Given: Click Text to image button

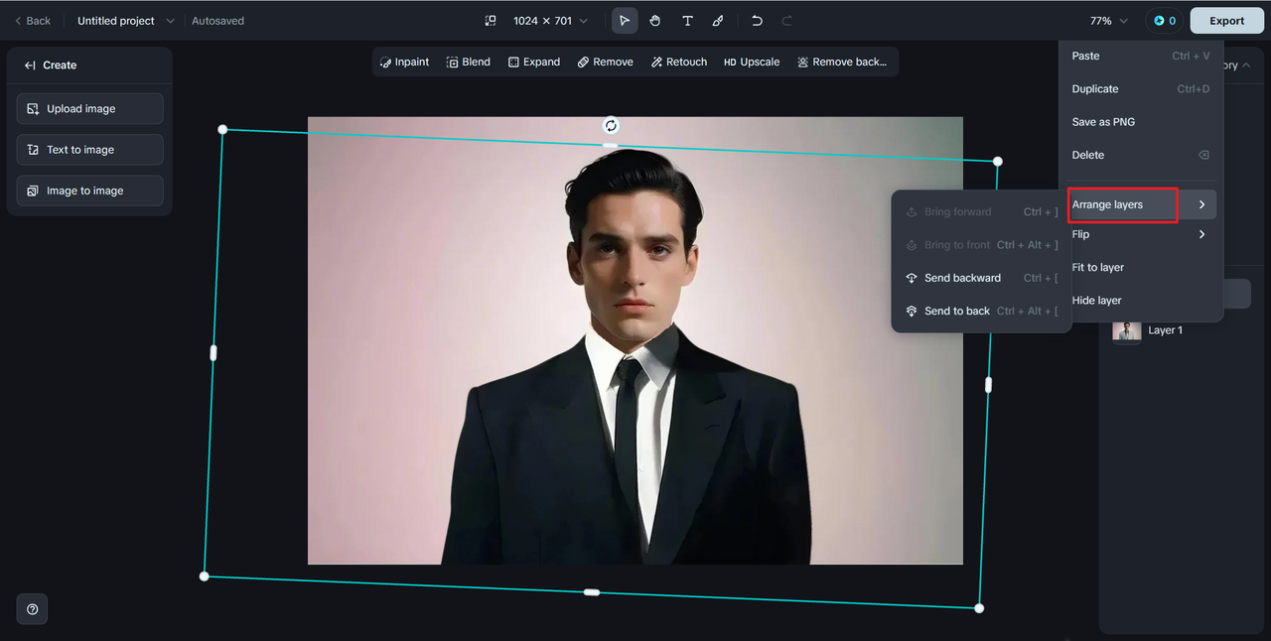Looking at the screenshot, I should 90,150.
